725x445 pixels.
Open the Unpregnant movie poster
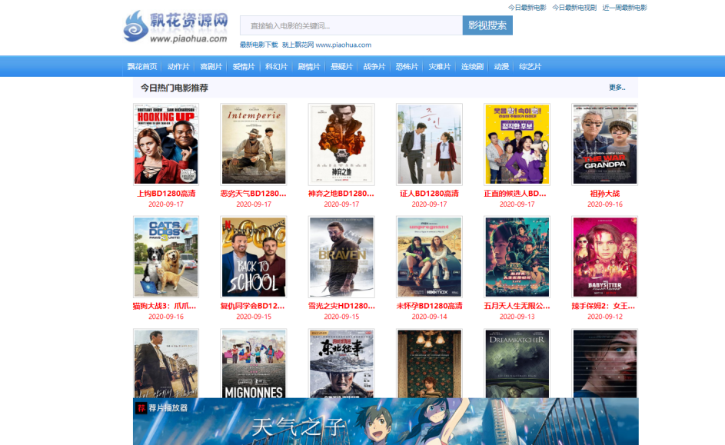[429, 257]
